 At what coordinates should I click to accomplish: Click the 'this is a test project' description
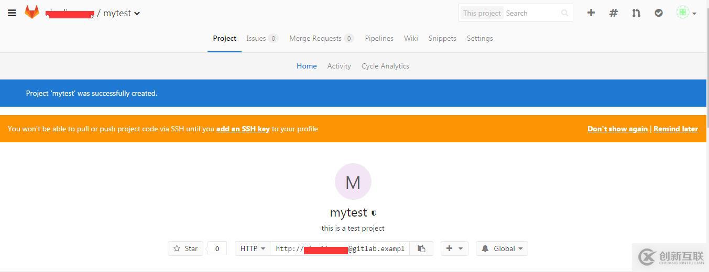pos(353,228)
